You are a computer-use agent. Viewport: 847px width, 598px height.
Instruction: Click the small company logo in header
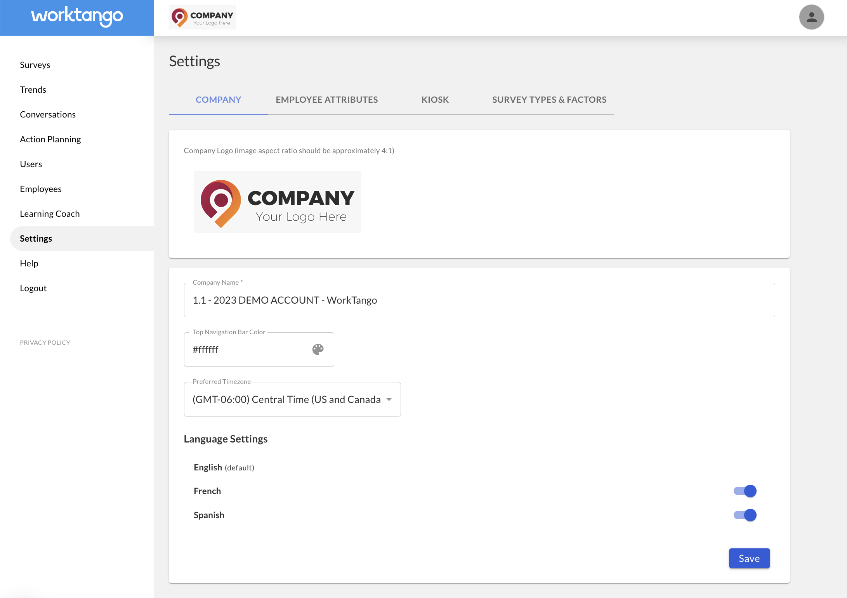tap(202, 17)
